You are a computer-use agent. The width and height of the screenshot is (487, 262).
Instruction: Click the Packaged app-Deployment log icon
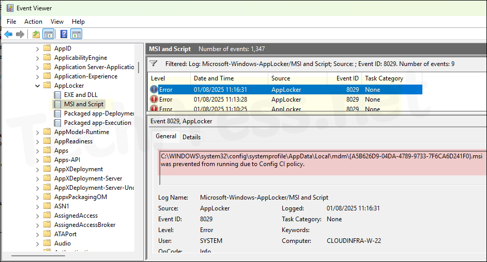[x=57, y=113]
